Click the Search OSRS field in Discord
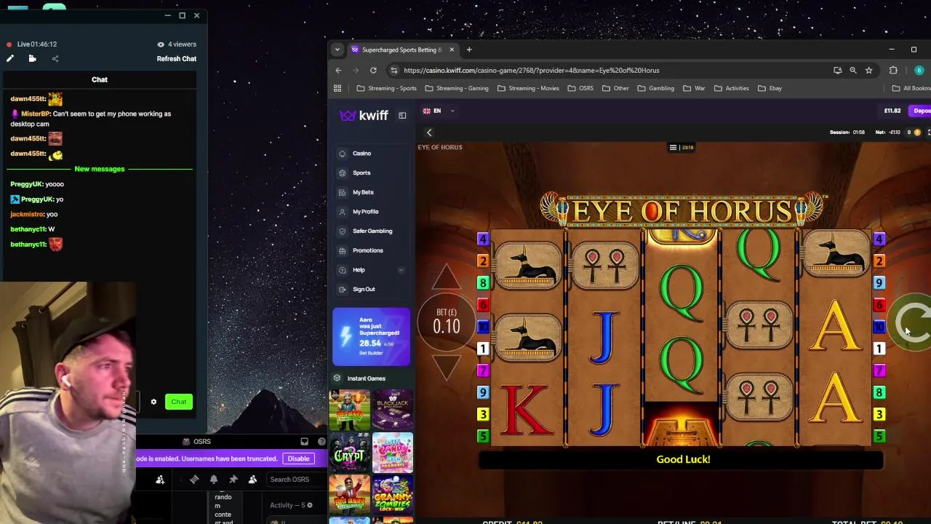Viewport: 931px width, 524px height. coord(297,480)
